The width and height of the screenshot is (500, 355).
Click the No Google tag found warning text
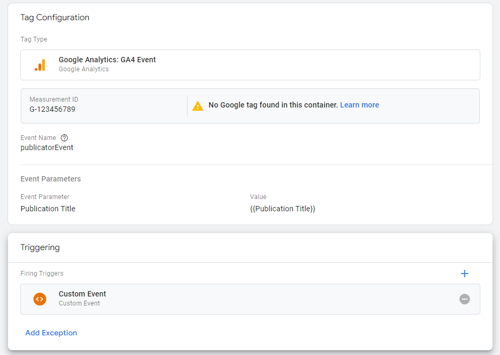click(x=273, y=105)
